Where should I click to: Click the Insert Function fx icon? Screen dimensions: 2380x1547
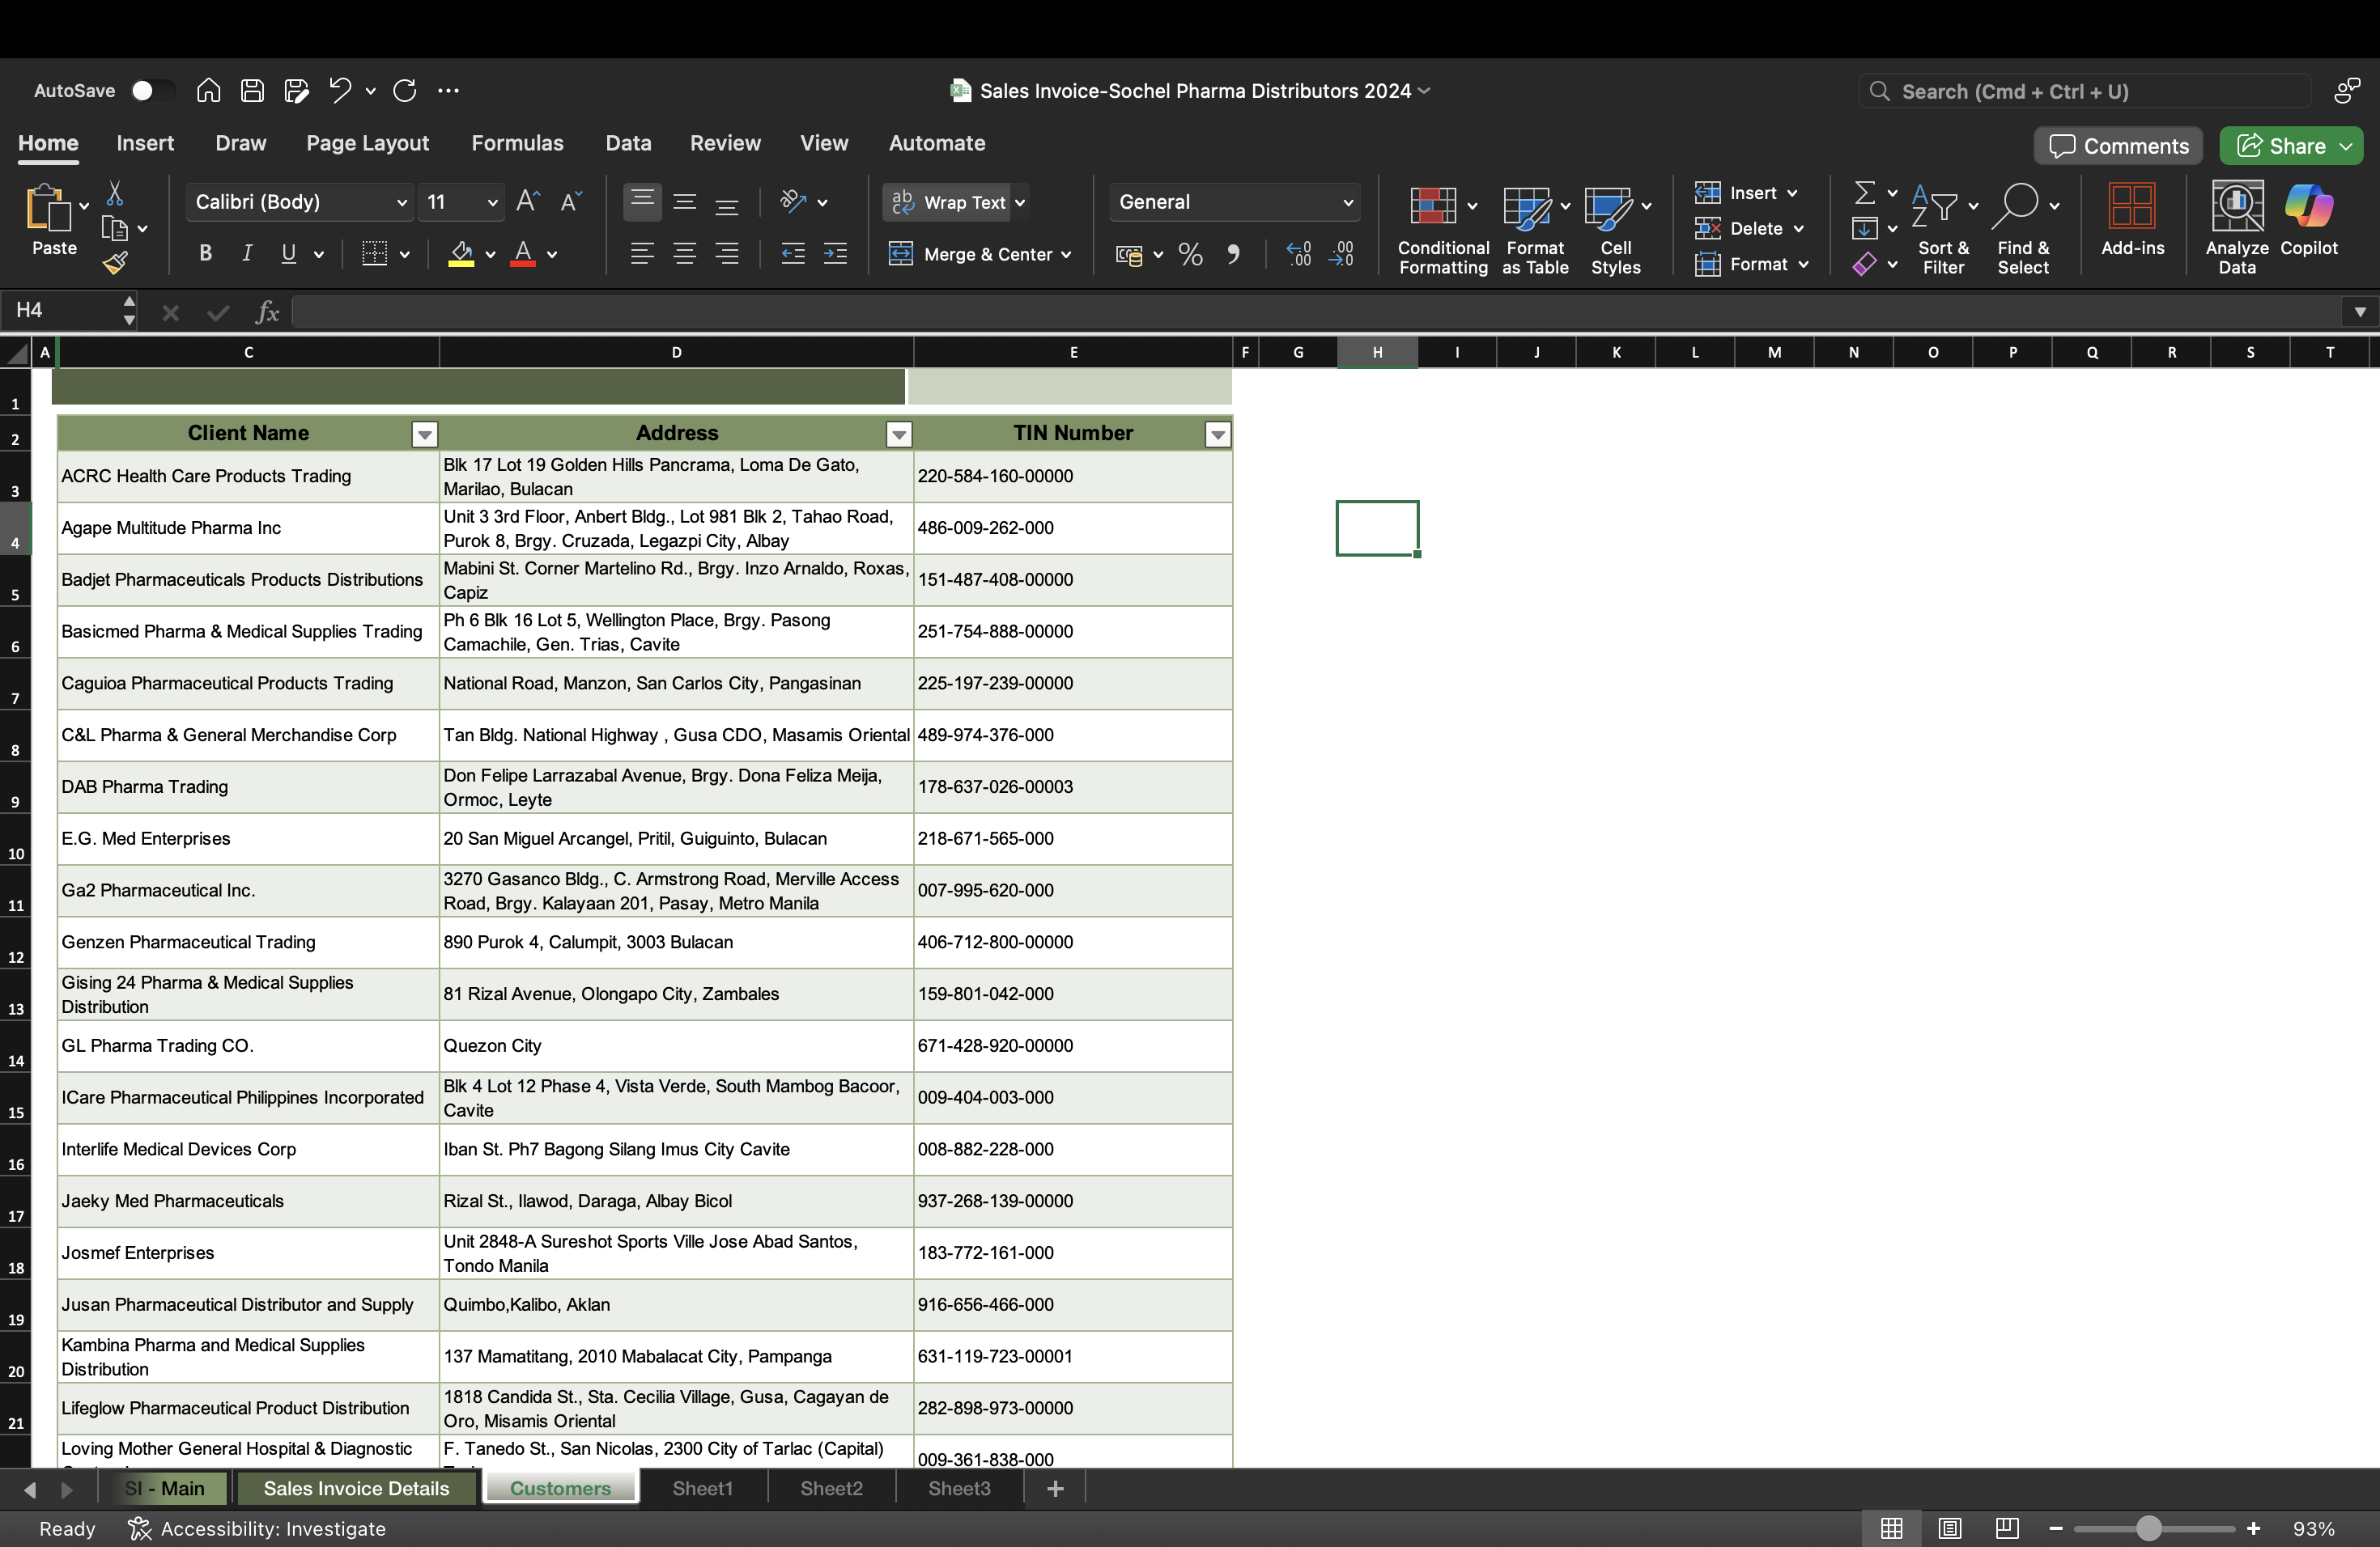click(x=267, y=312)
